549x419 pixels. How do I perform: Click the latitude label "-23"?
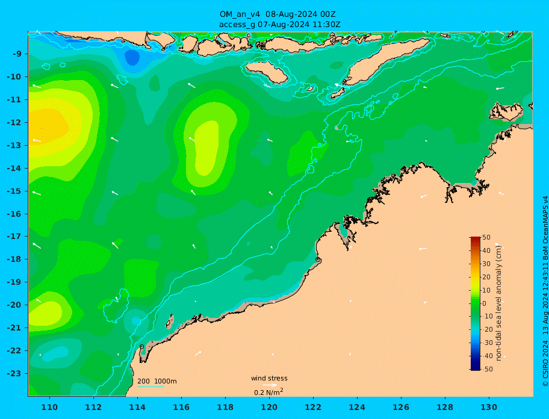click(x=14, y=373)
